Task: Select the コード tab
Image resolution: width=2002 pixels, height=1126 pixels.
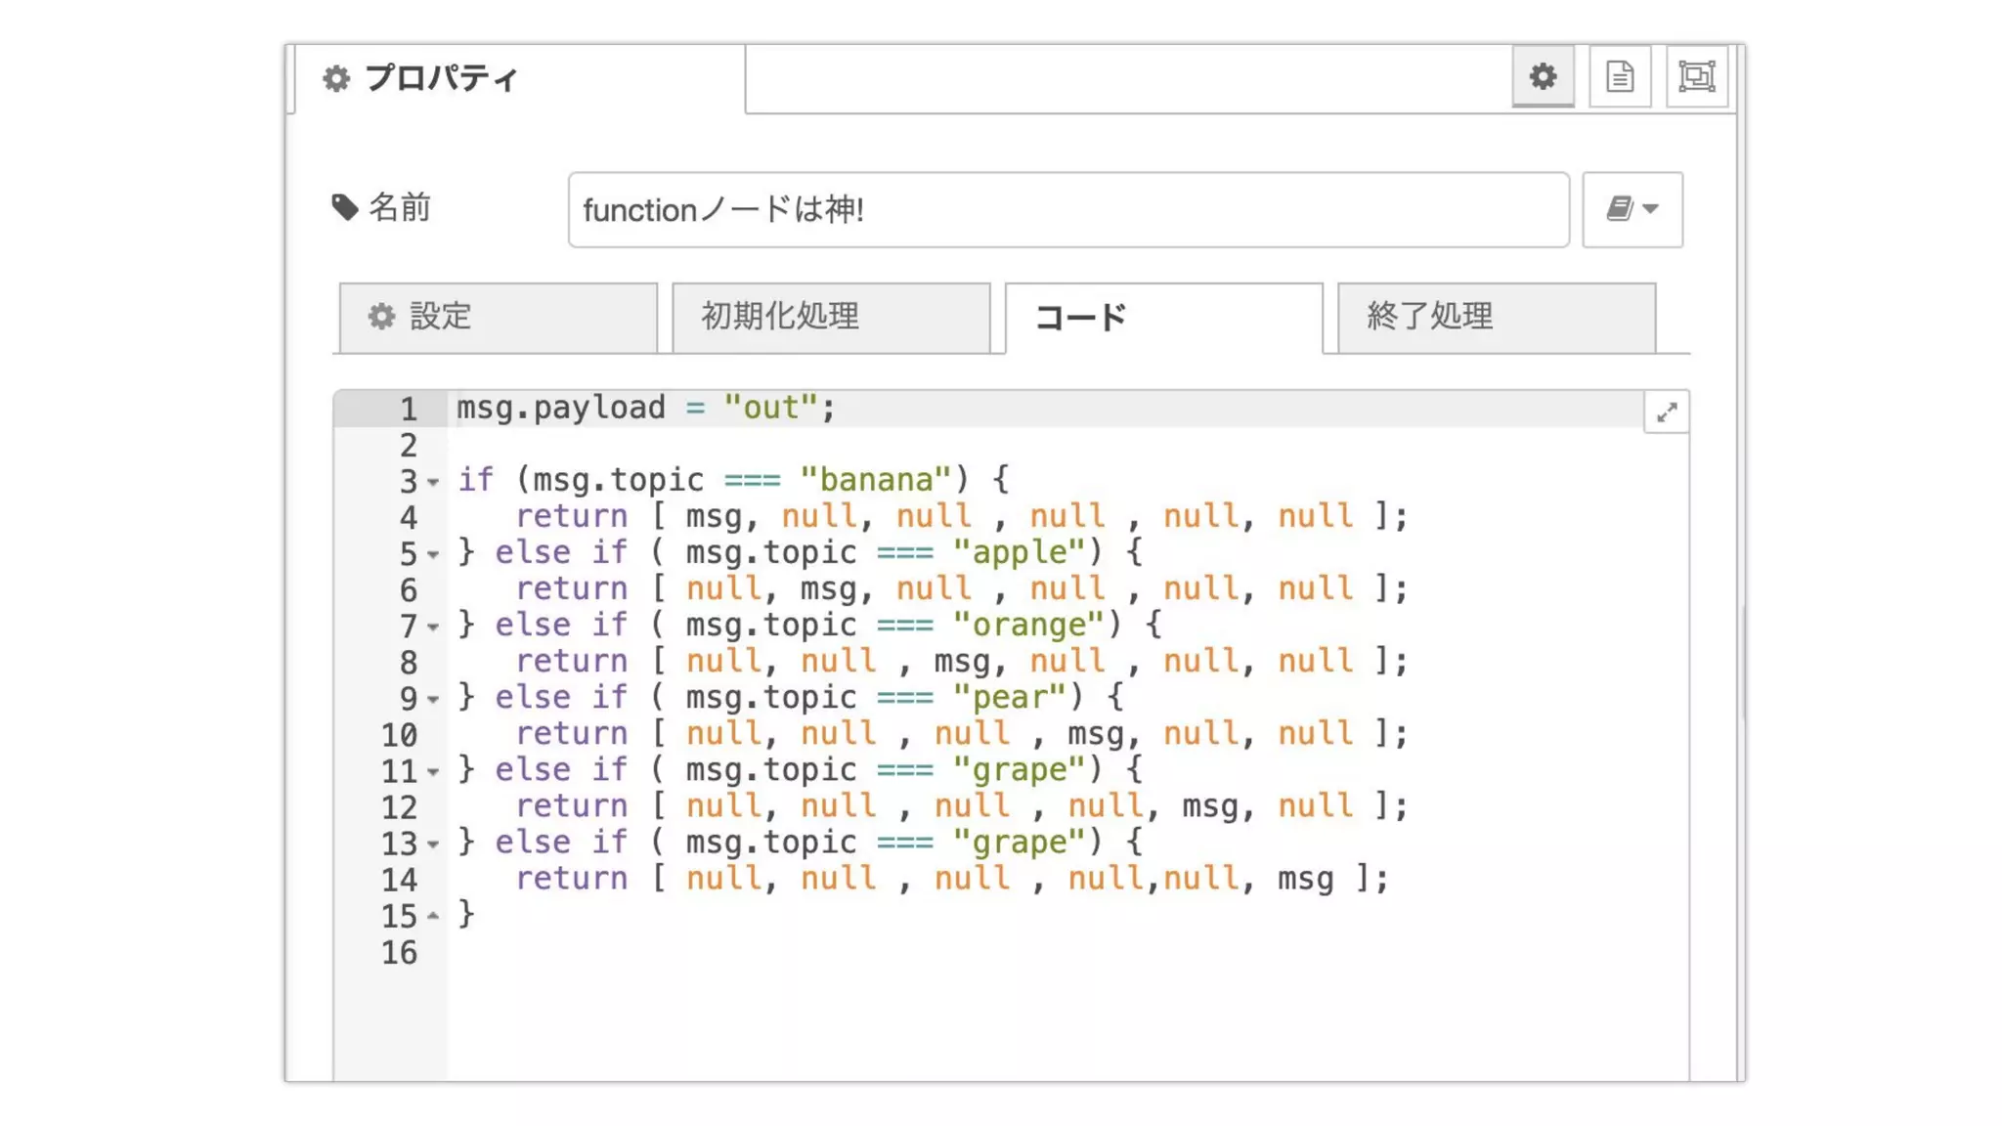Action: pos(1163,317)
